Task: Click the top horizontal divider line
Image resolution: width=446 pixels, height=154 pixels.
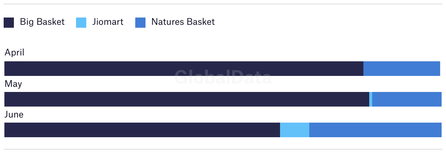Action: coord(223,4)
